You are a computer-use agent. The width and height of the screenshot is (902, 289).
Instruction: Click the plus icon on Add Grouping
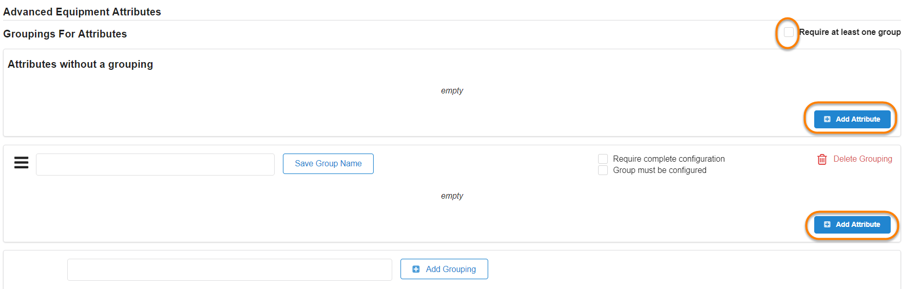(x=416, y=269)
